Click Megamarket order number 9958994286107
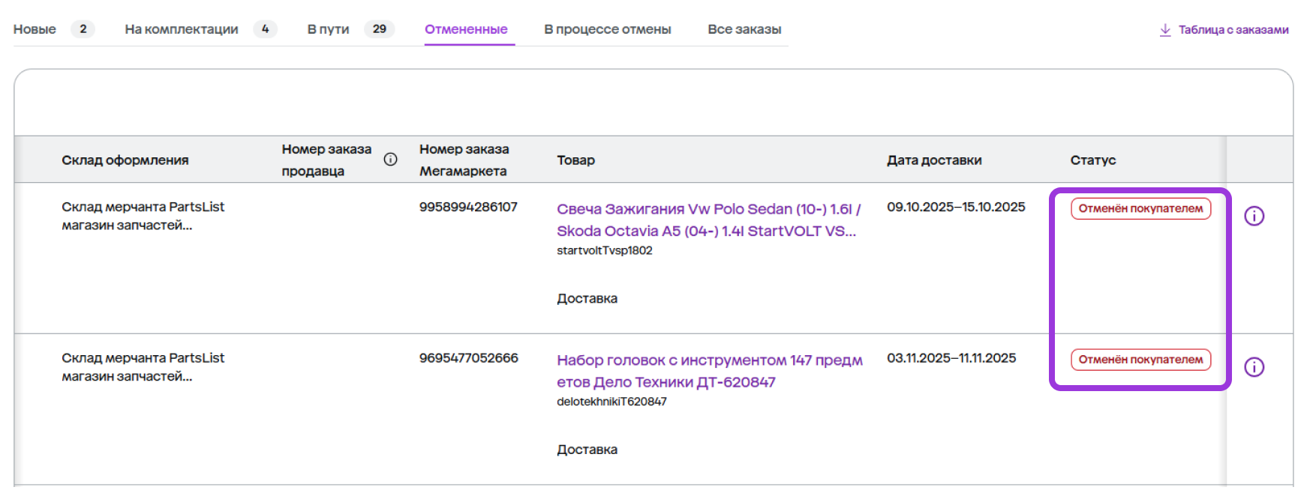The width and height of the screenshot is (1313, 496). click(x=468, y=207)
